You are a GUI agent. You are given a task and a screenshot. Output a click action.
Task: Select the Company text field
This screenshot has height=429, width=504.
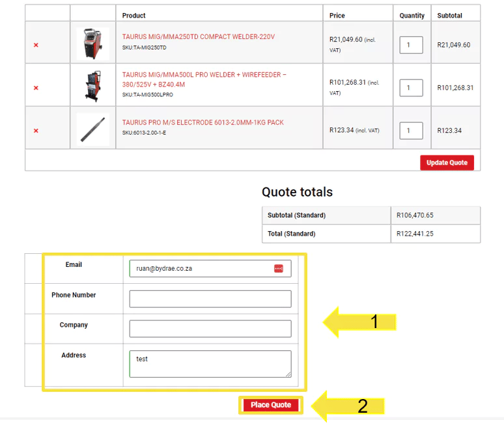[210, 329]
